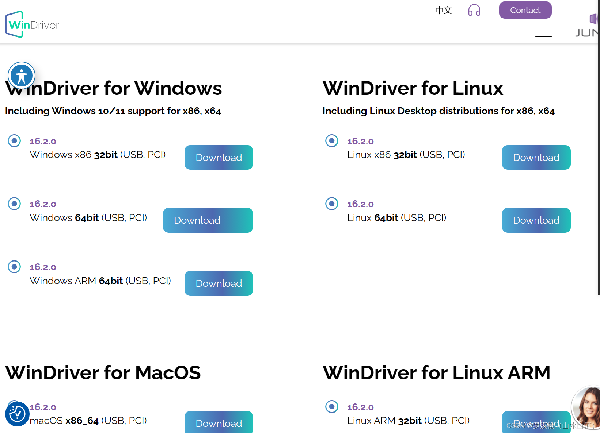Click 'Including Linux Desktop distributions' subtitle
Screen dimensions: 600x433
pyautogui.click(x=438, y=111)
